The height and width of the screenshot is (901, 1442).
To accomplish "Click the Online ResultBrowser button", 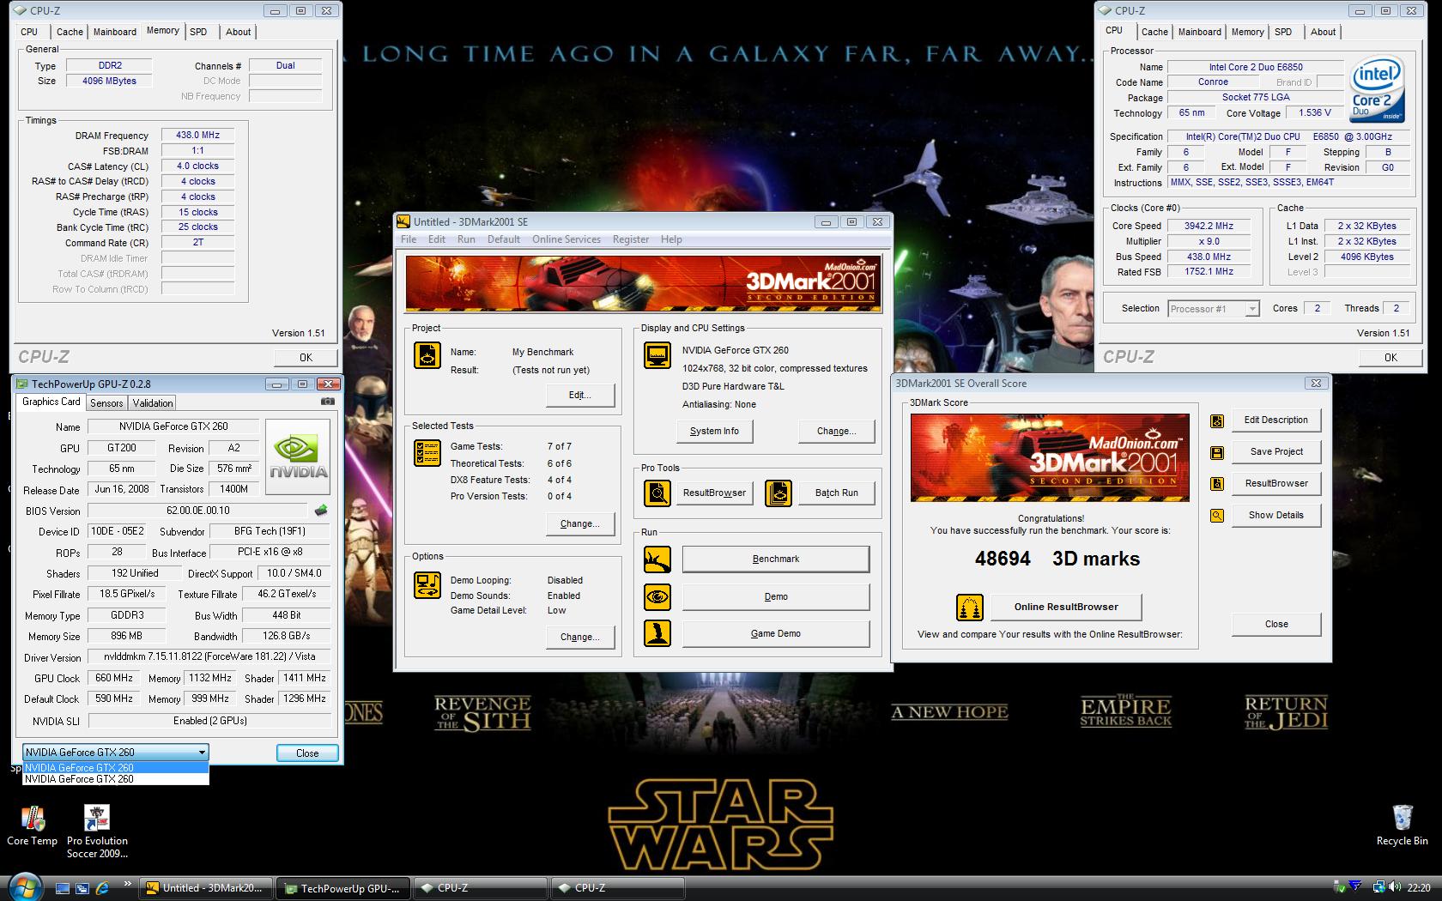I will (1065, 607).
